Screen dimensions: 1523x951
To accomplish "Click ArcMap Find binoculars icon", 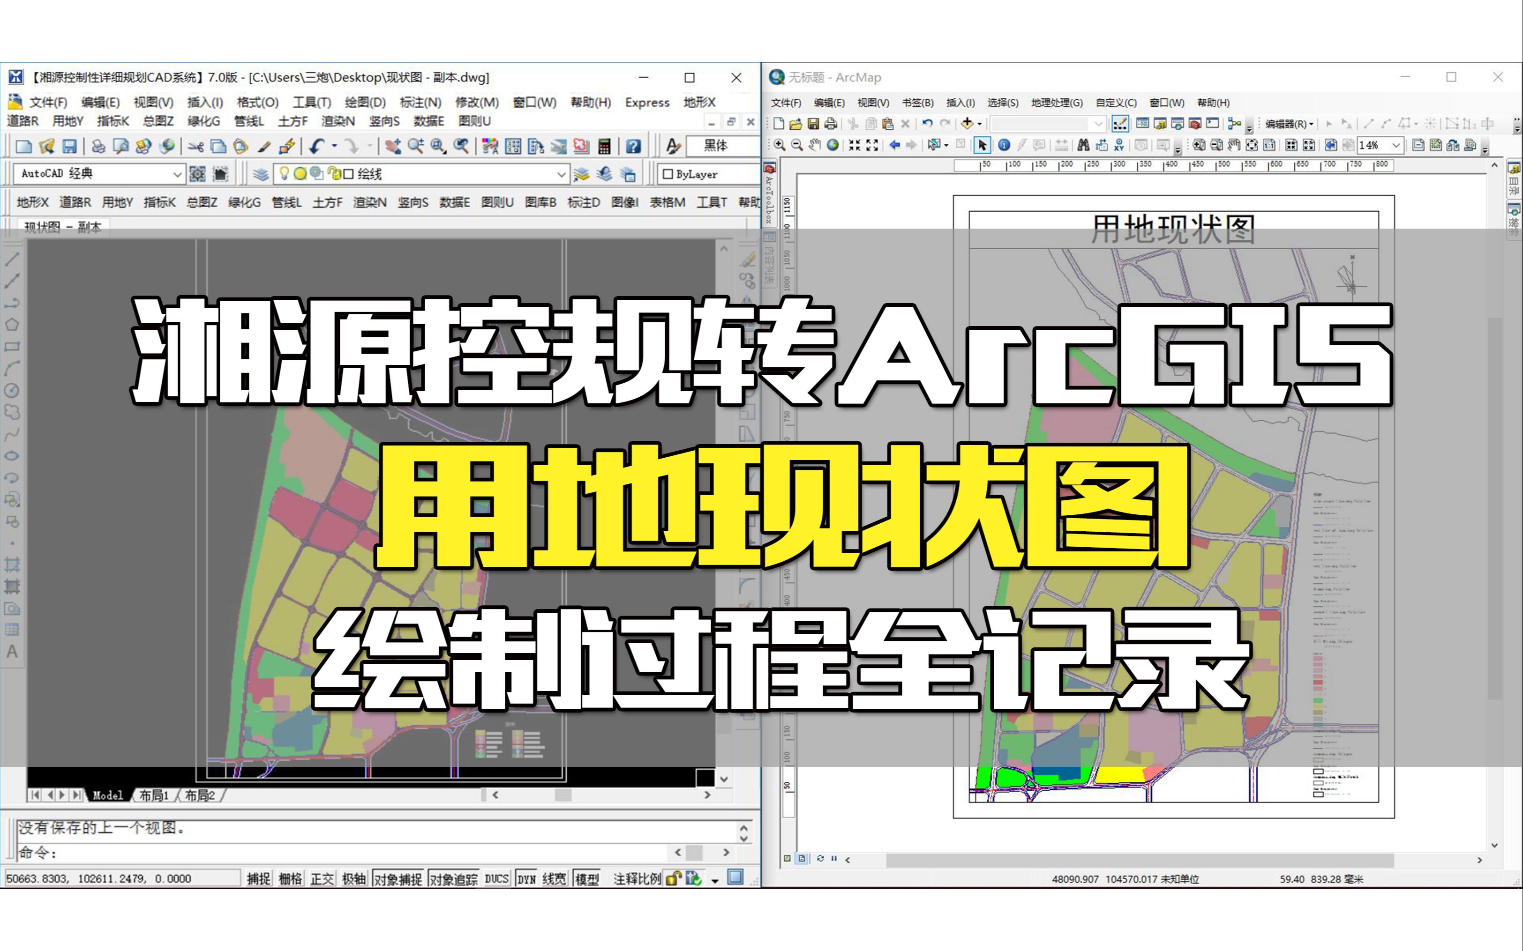I will tap(1083, 145).
